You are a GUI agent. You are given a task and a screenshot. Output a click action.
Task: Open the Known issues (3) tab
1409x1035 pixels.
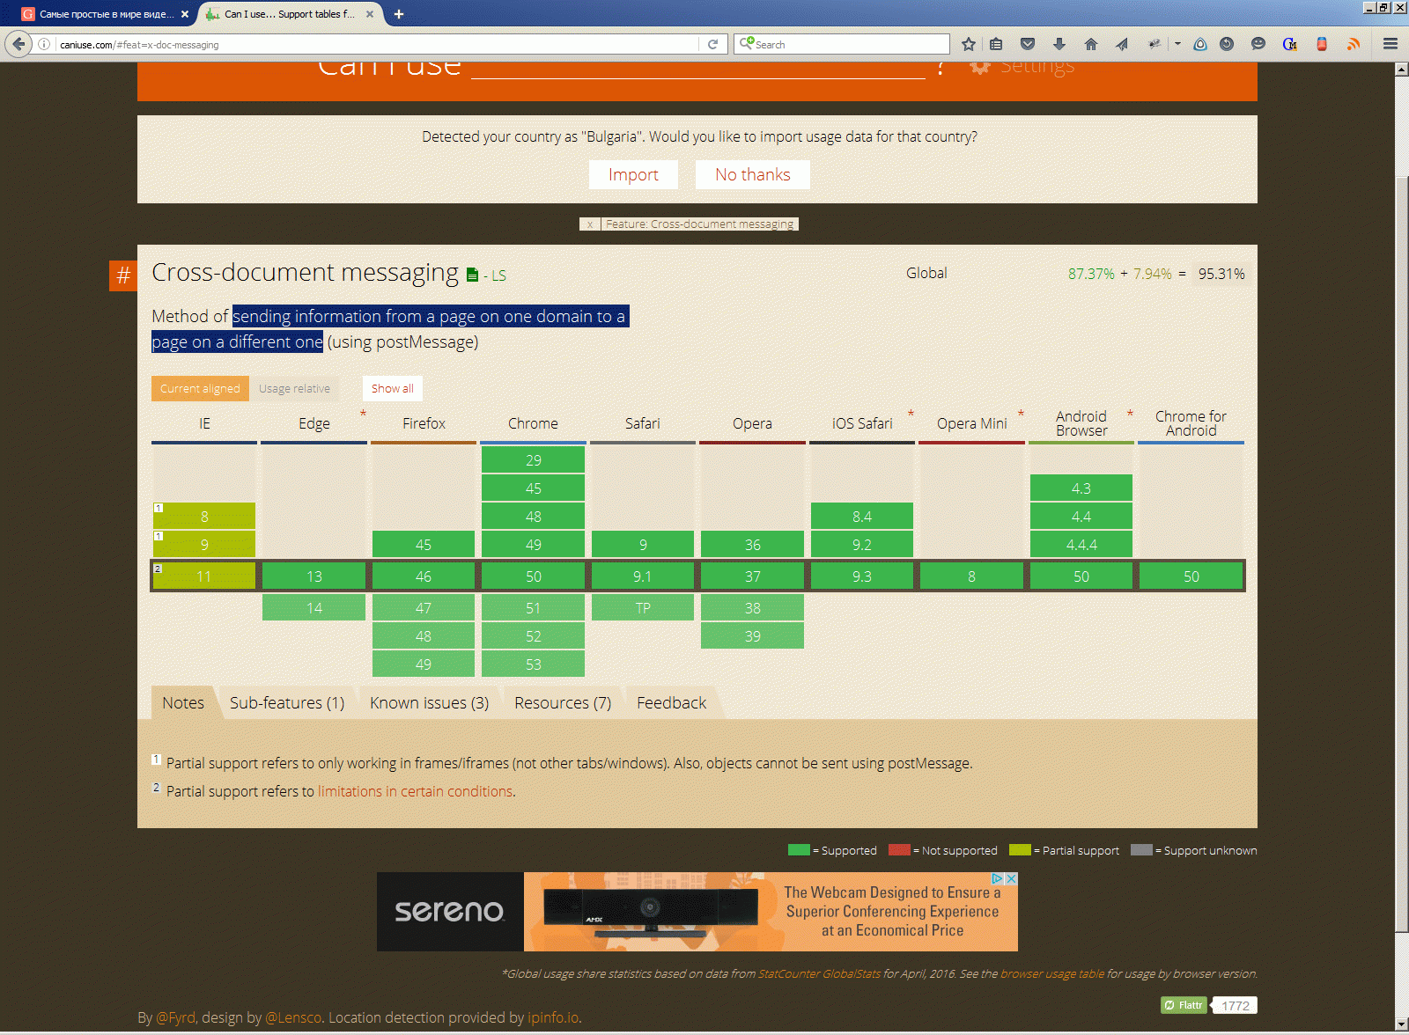coord(429,702)
